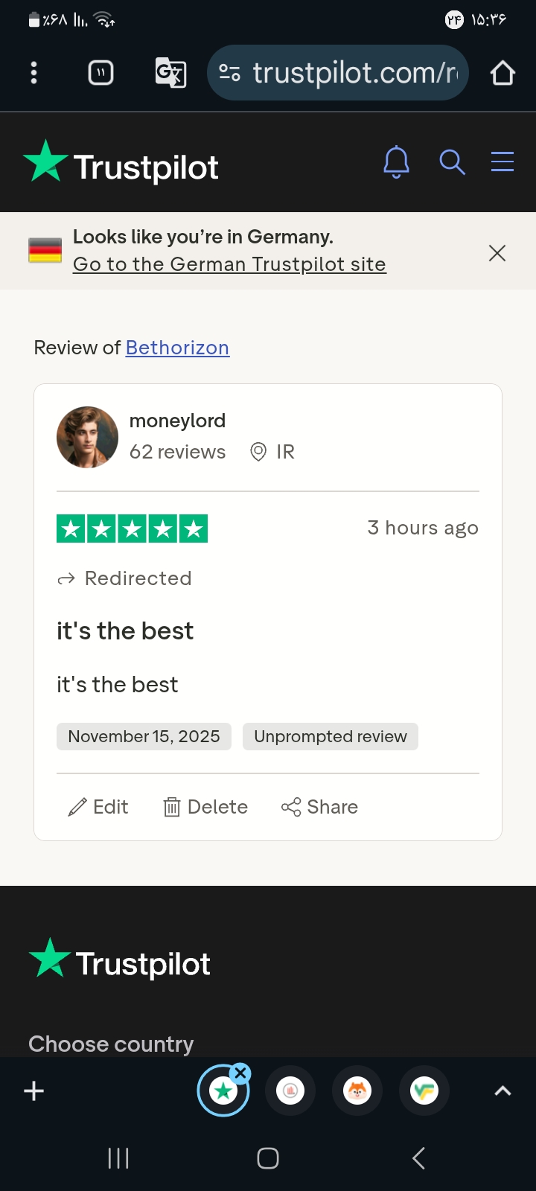Open the tab switcher showing 11 tabs
536x1191 pixels.
101,73
